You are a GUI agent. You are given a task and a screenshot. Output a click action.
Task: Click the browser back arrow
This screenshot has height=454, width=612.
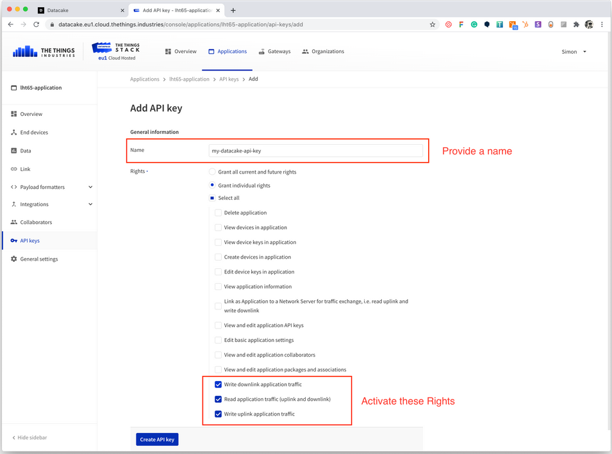pos(10,24)
